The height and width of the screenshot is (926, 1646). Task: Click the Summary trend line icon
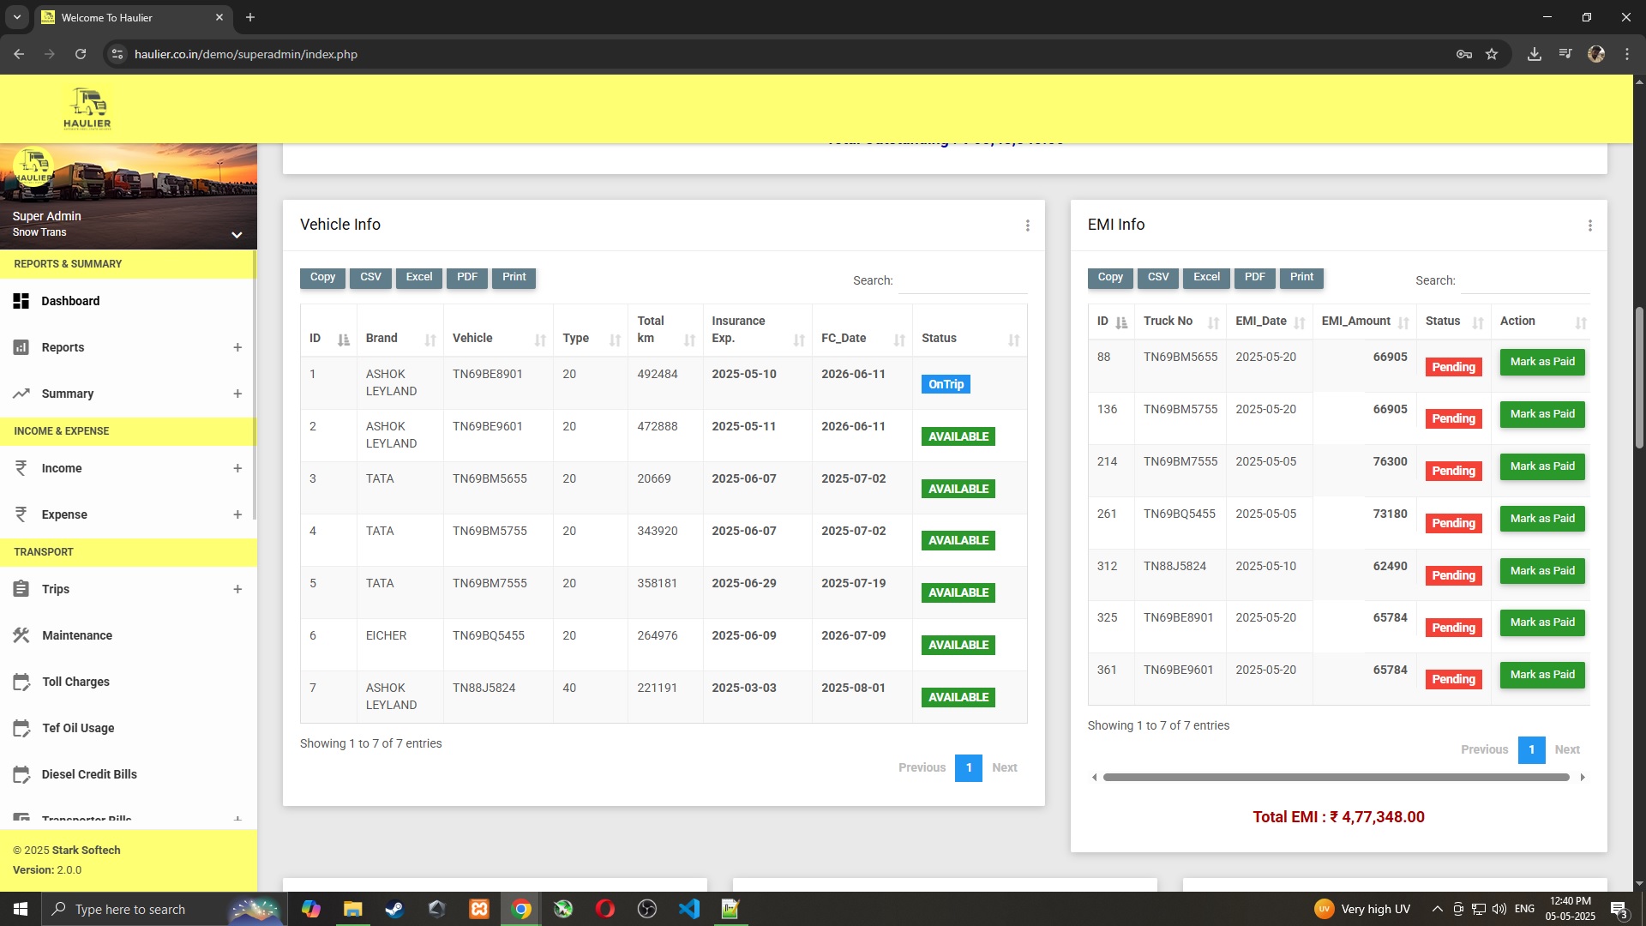click(21, 394)
